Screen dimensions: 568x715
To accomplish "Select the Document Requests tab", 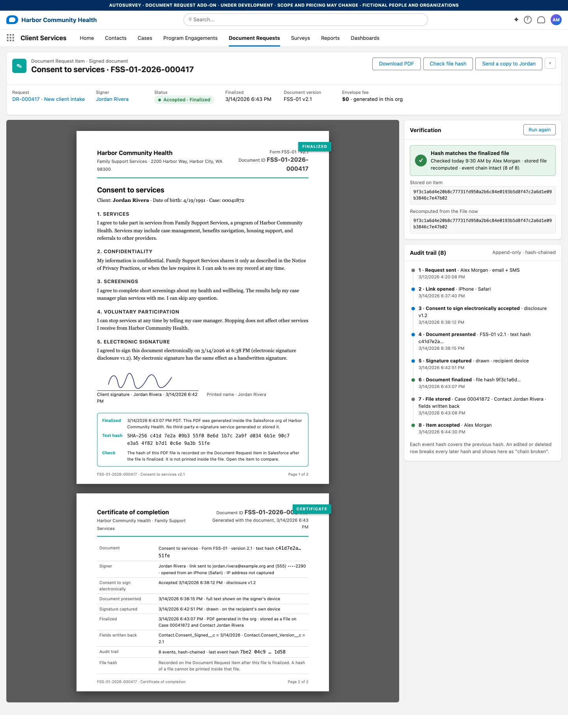I will (x=254, y=38).
